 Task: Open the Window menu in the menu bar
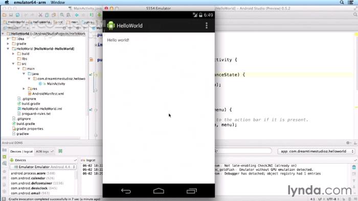[x=58, y=3]
